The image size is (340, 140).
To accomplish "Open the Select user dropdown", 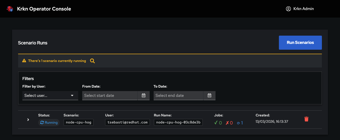I will point(50,96).
